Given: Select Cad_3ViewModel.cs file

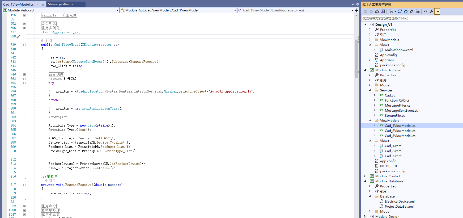Looking at the screenshot, I should [400, 136].
